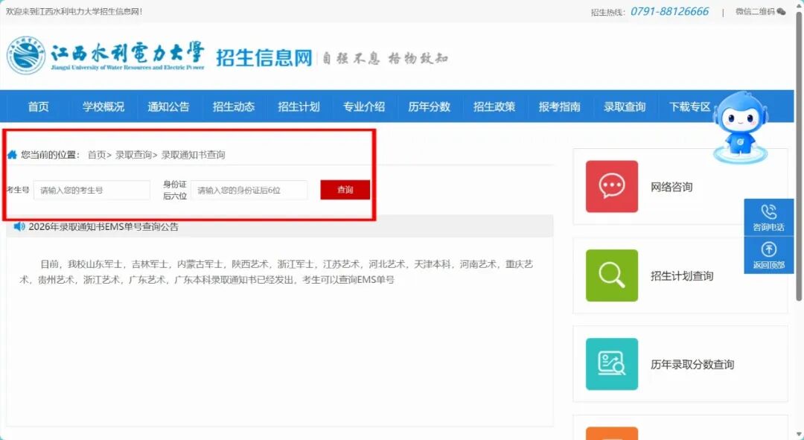Click the announcement paragraph starting 目前，我校山东军士

point(276,272)
